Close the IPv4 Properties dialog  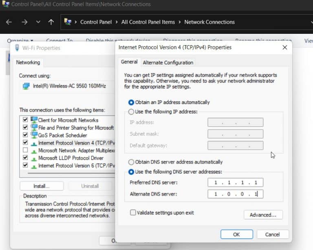(x=285, y=47)
